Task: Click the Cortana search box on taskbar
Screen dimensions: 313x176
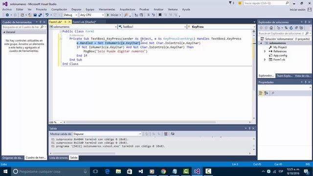Action: tap(50, 172)
